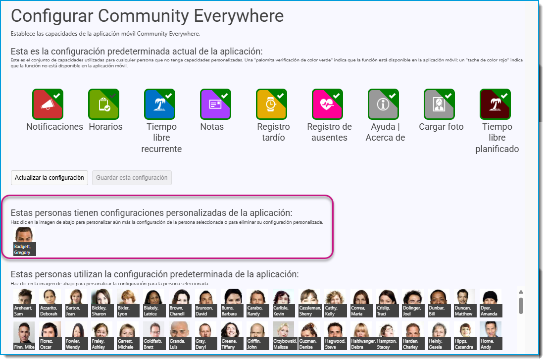
Task: Select the person Bixler, Lyon
Action: tap(128, 303)
